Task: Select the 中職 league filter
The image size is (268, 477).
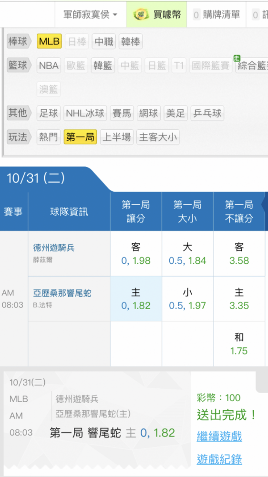Action: tap(104, 41)
